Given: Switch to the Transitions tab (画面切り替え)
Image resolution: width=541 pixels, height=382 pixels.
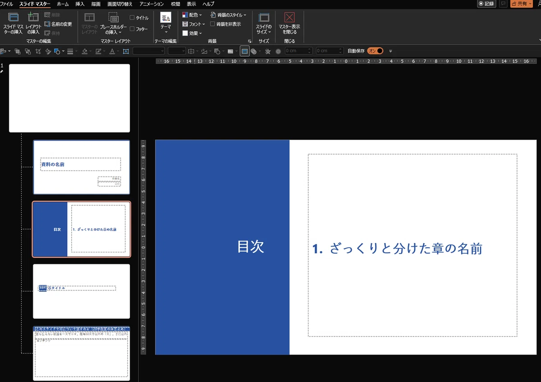Looking at the screenshot, I should (120, 4).
